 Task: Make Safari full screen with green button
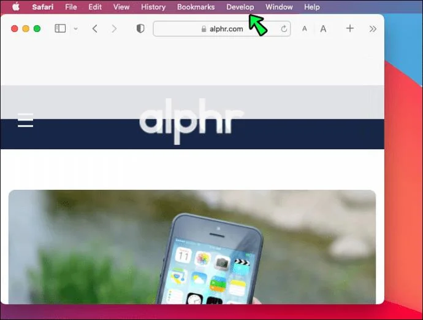(x=37, y=28)
